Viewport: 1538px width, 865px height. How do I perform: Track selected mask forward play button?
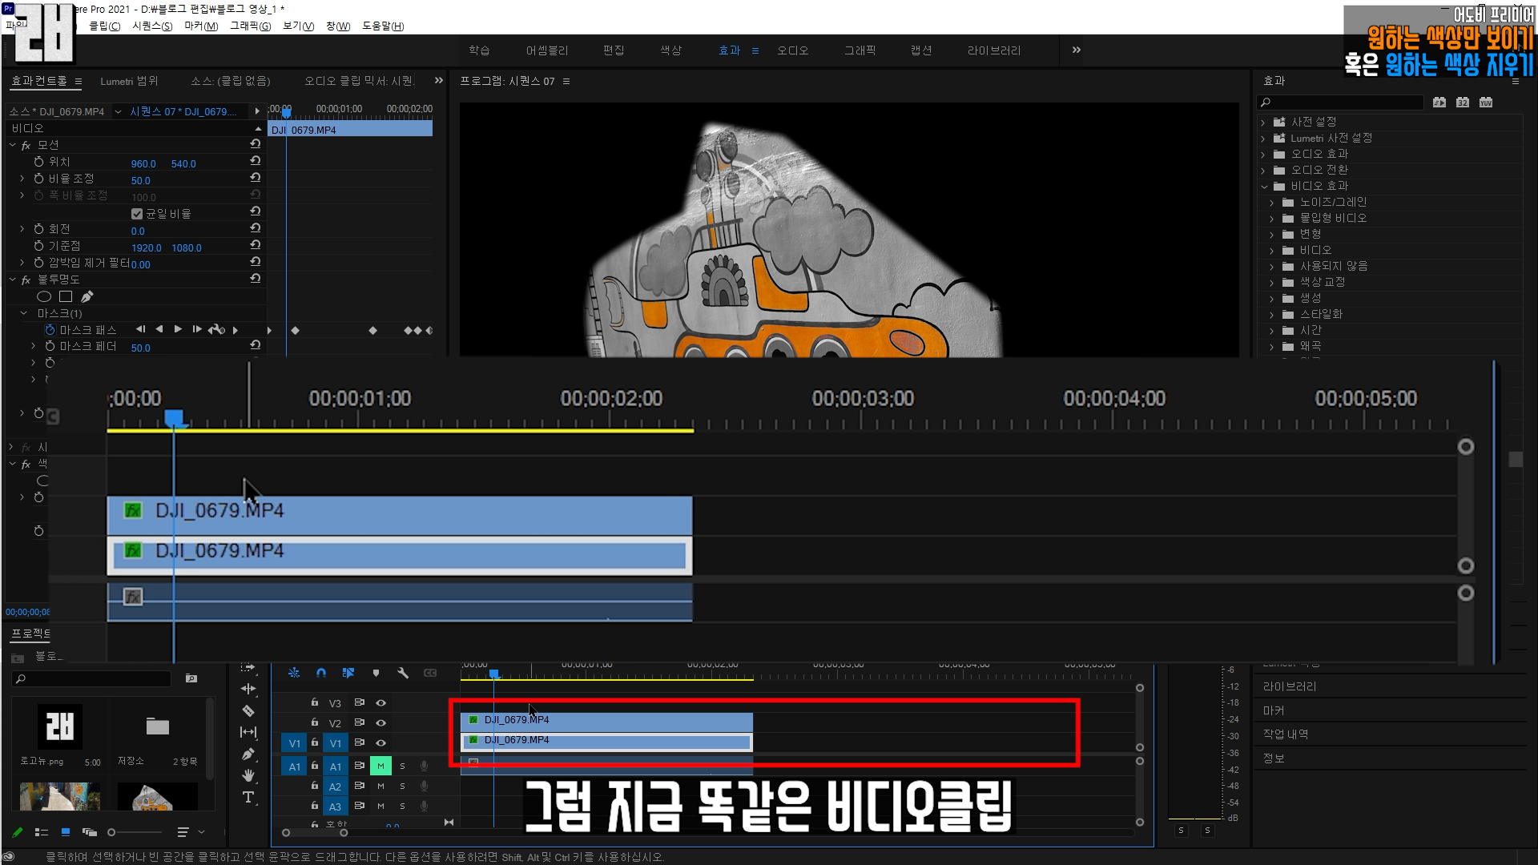click(178, 329)
